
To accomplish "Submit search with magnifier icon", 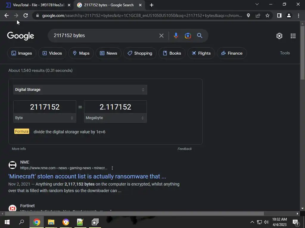I will [200, 36].
